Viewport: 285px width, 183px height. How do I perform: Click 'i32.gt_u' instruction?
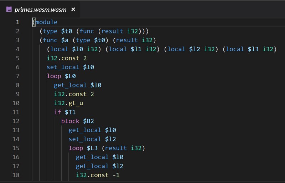pos(68,103)
